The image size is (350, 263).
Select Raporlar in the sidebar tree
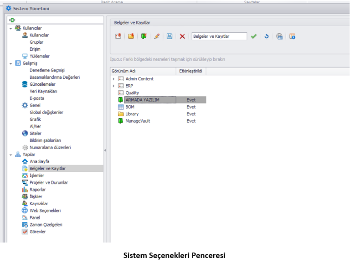point(37,190)
